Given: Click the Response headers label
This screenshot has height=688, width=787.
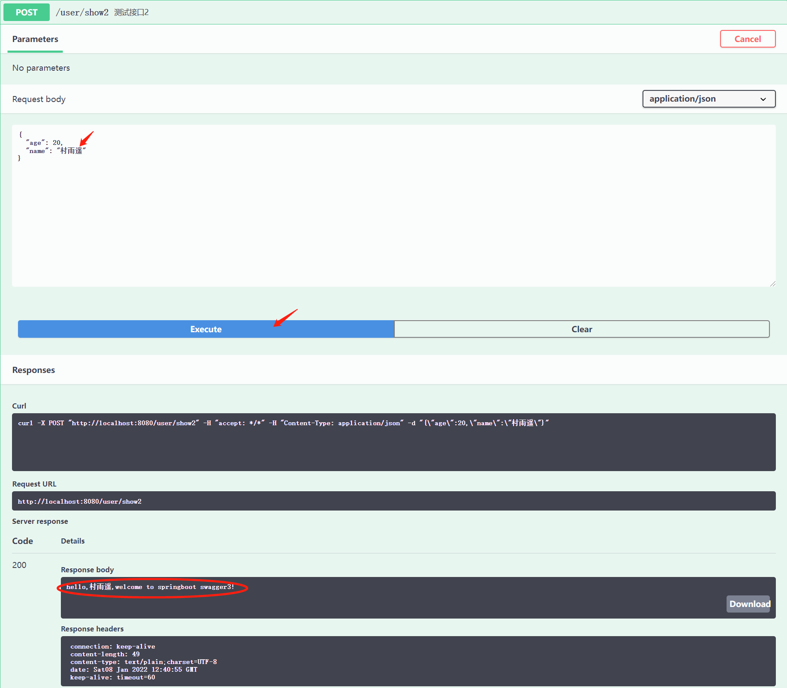Looking at the screenshot, I should coord(92,629).
